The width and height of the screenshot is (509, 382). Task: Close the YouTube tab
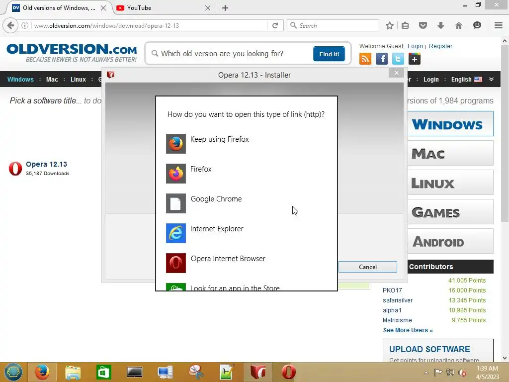pyautogui.click(x=208, y=8)
